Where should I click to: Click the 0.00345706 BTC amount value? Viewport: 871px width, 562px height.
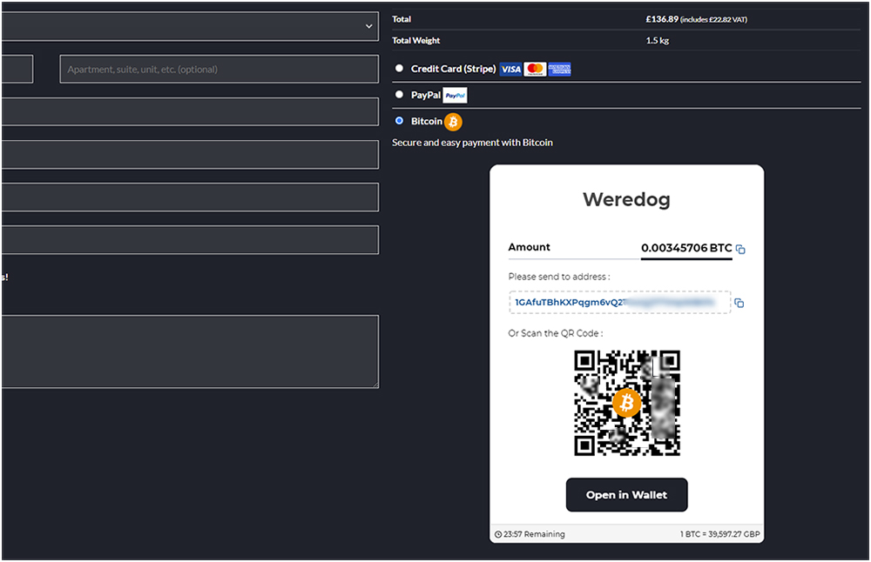686,248
